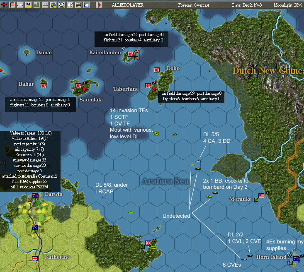Click the red dot base on Damar island

pyautogui.click(x=27, y=55)
